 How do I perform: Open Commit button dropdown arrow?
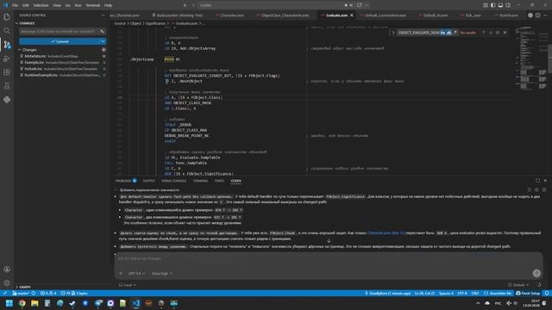tap(103, 41)
